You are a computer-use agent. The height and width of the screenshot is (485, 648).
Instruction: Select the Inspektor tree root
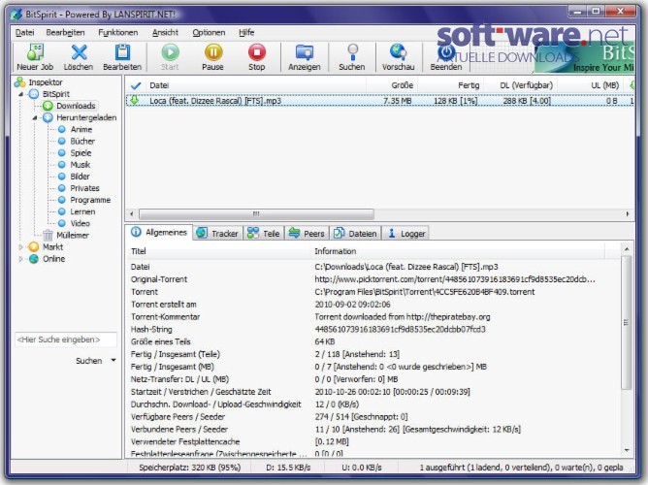pos(45,82)
